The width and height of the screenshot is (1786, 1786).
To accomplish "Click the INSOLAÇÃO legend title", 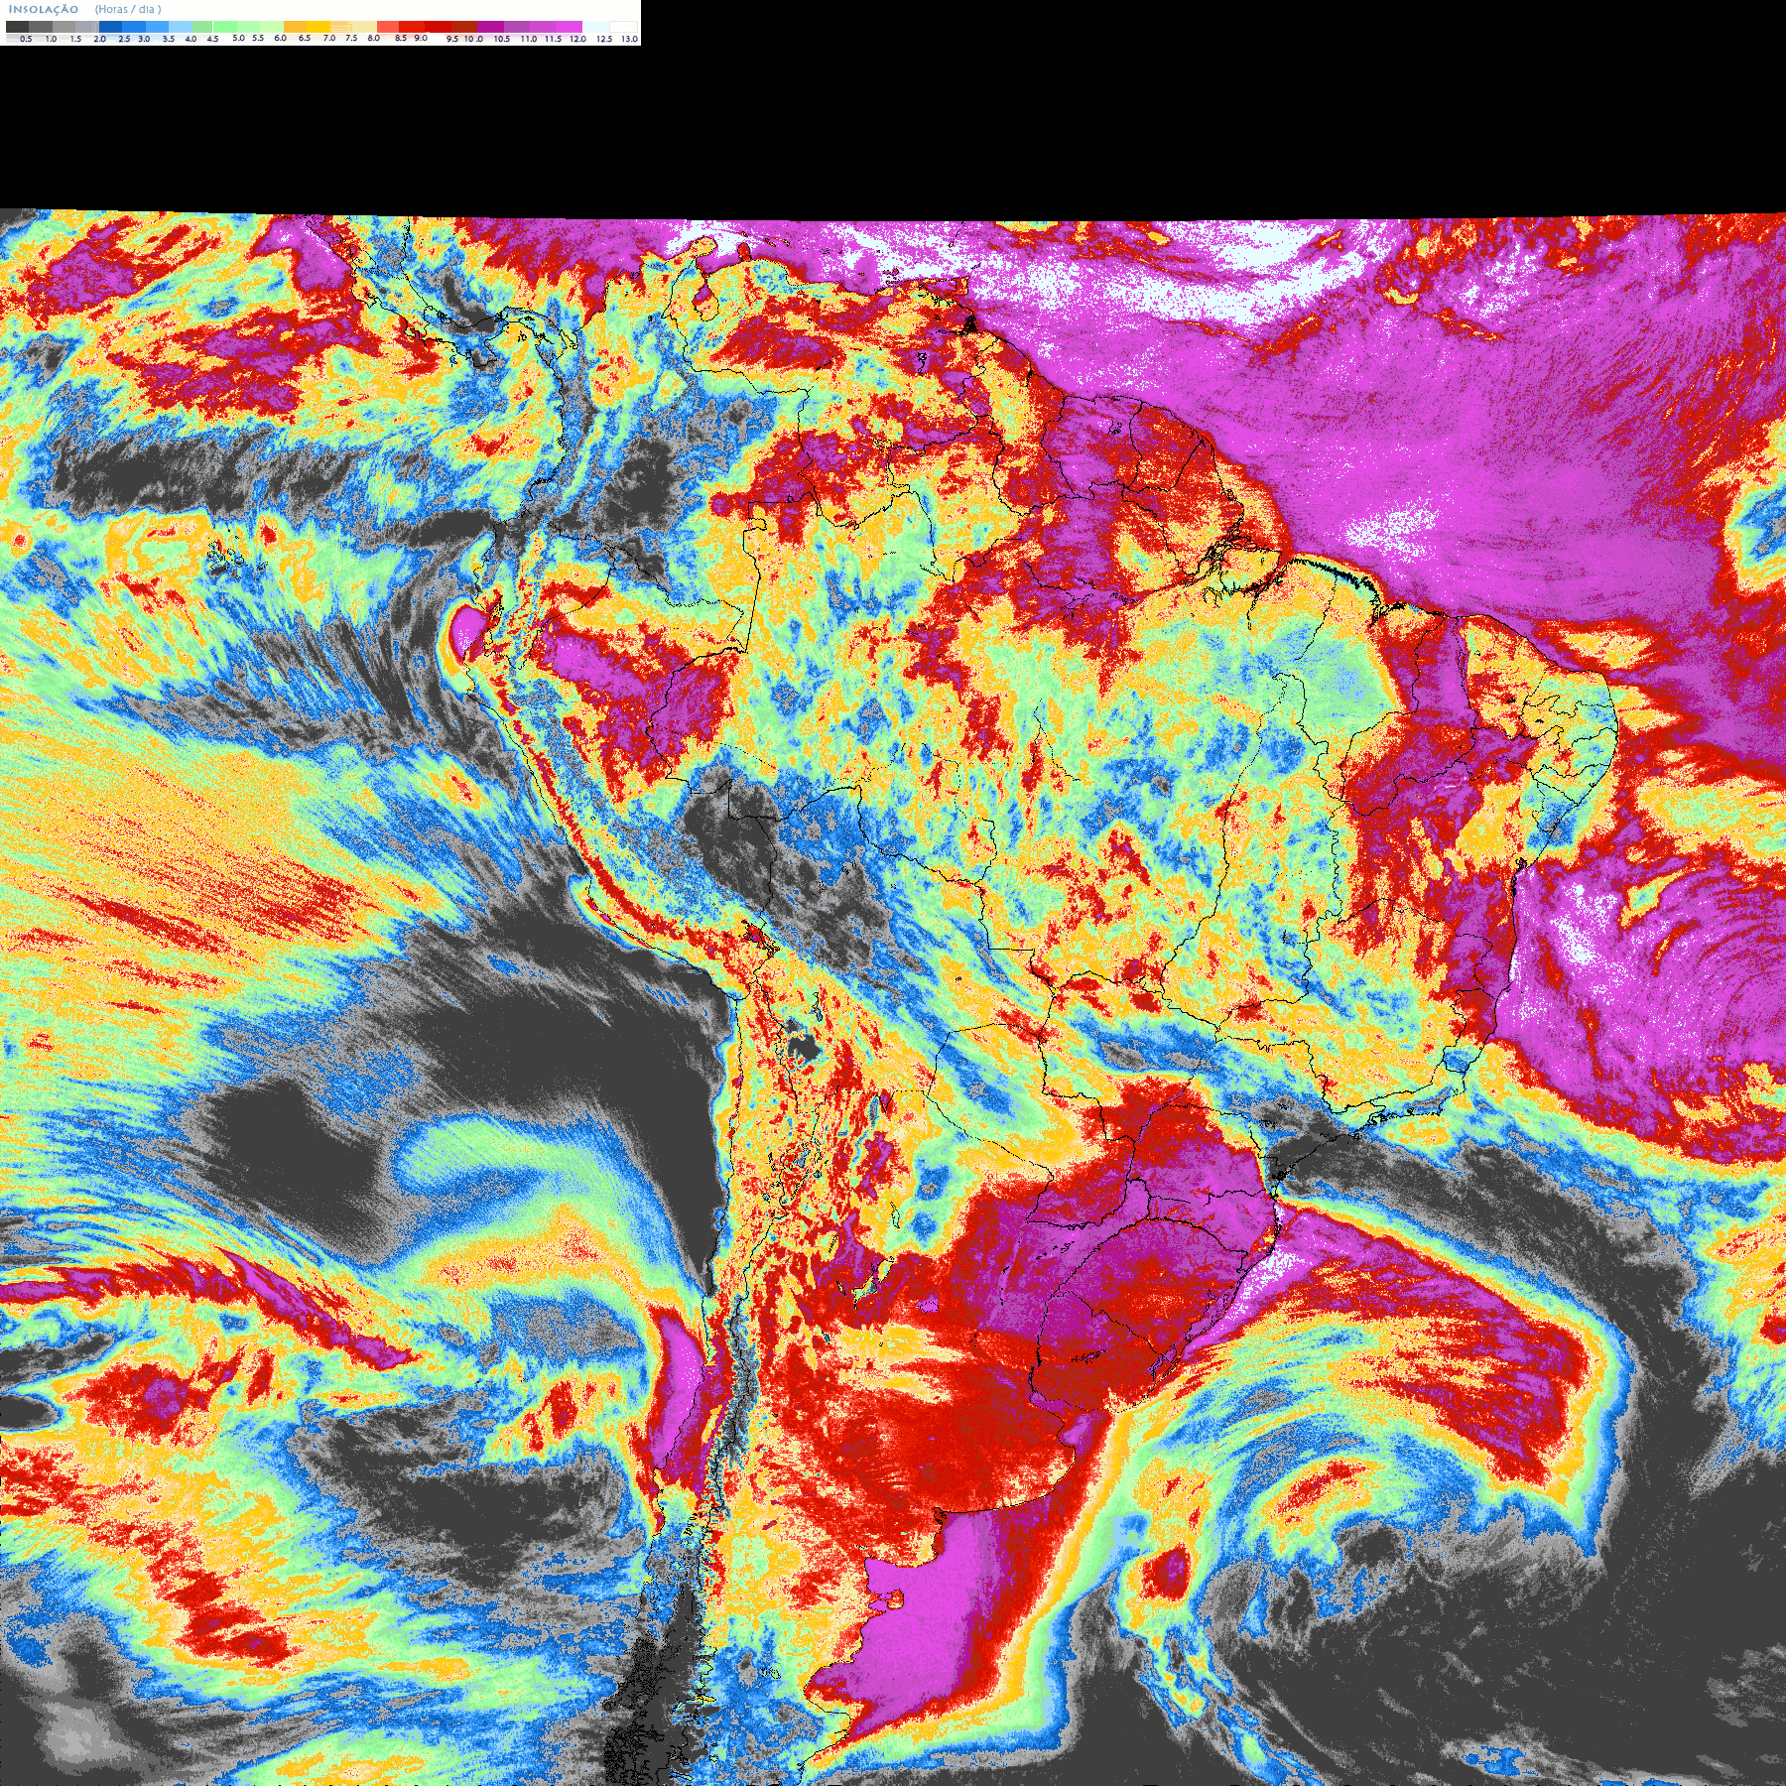I will pyautogui.click(x=44, y=9).
